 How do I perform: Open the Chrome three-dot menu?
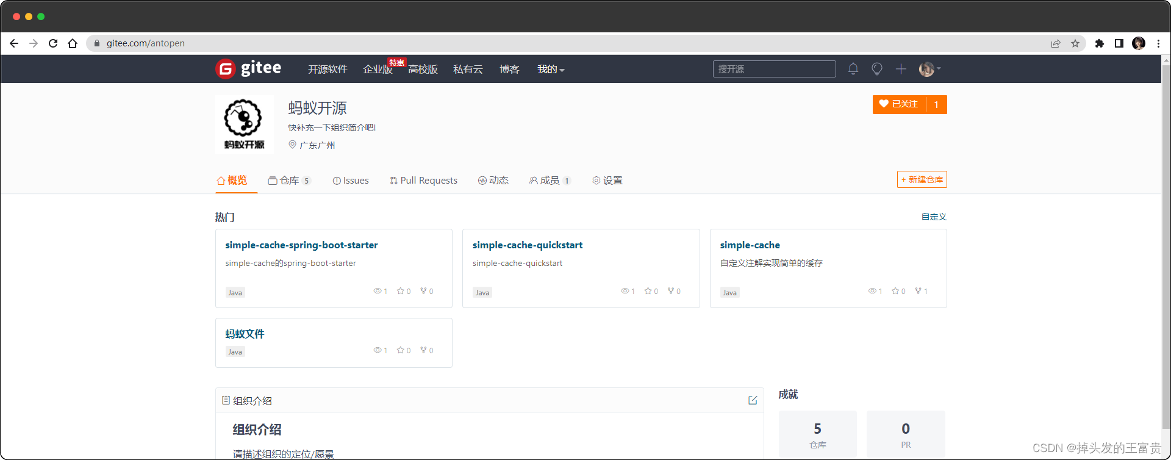coord(1158,43)
